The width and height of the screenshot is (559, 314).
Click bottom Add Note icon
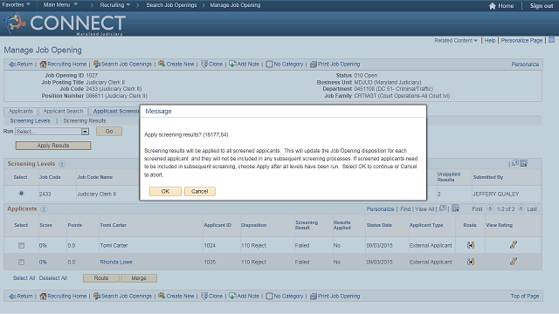click(232, 296)
